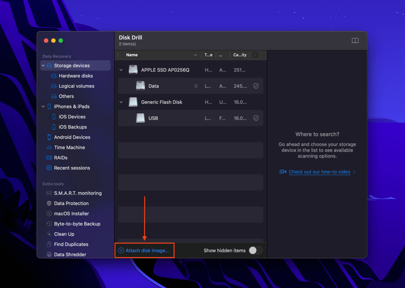Open macOS Installer tool

[x=72, y=213]
